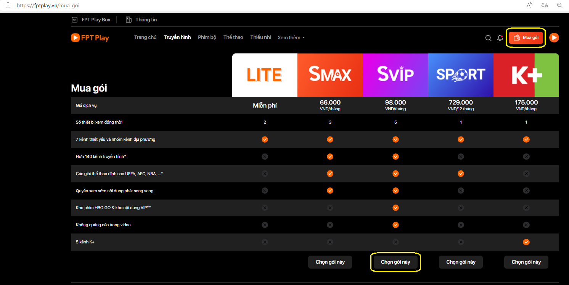Select the SVIP package banner
This screenshot has height=285, width=569.
tap(395, 75)
